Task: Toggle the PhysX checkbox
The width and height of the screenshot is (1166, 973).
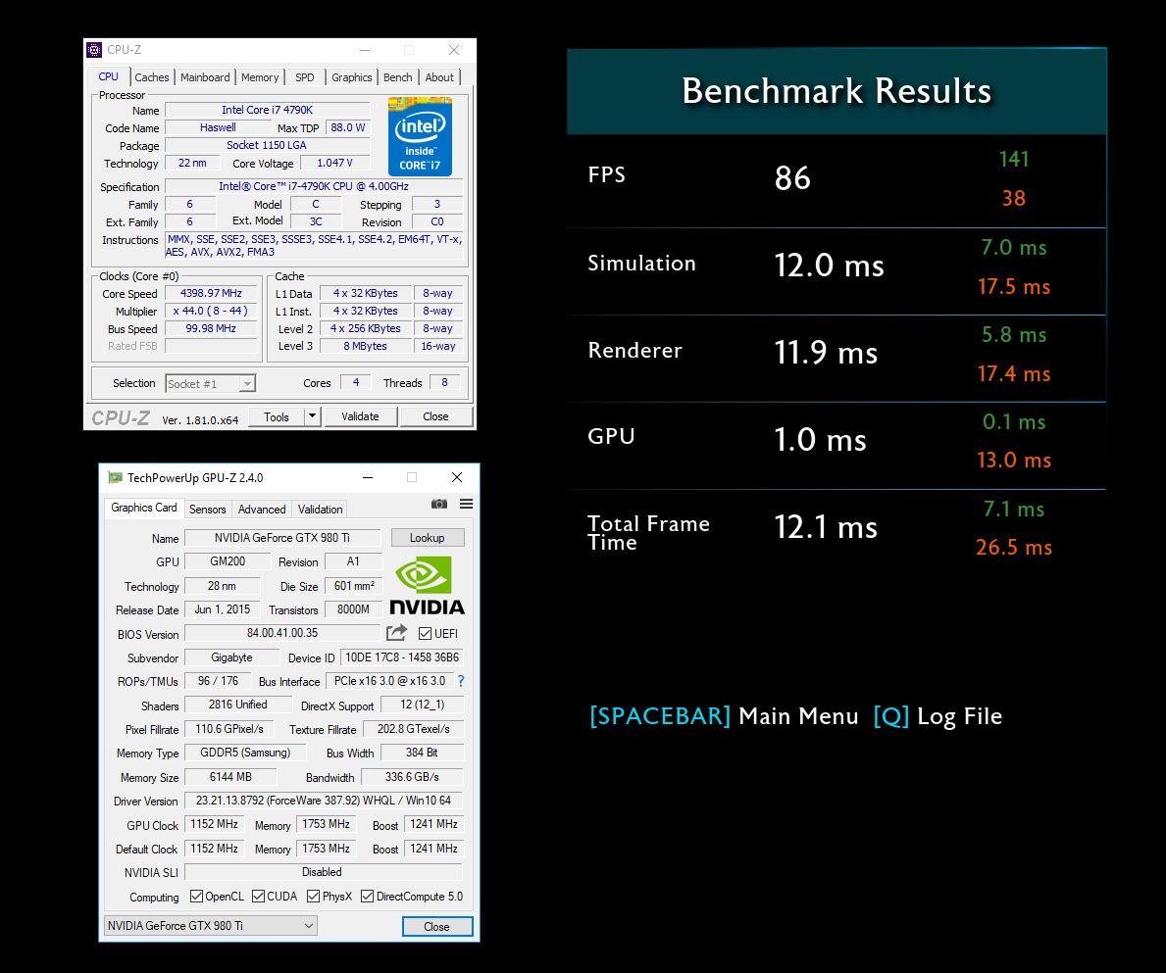Action: 313,896
